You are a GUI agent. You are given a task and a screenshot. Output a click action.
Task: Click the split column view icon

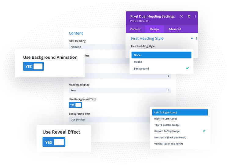coord(189,16)
